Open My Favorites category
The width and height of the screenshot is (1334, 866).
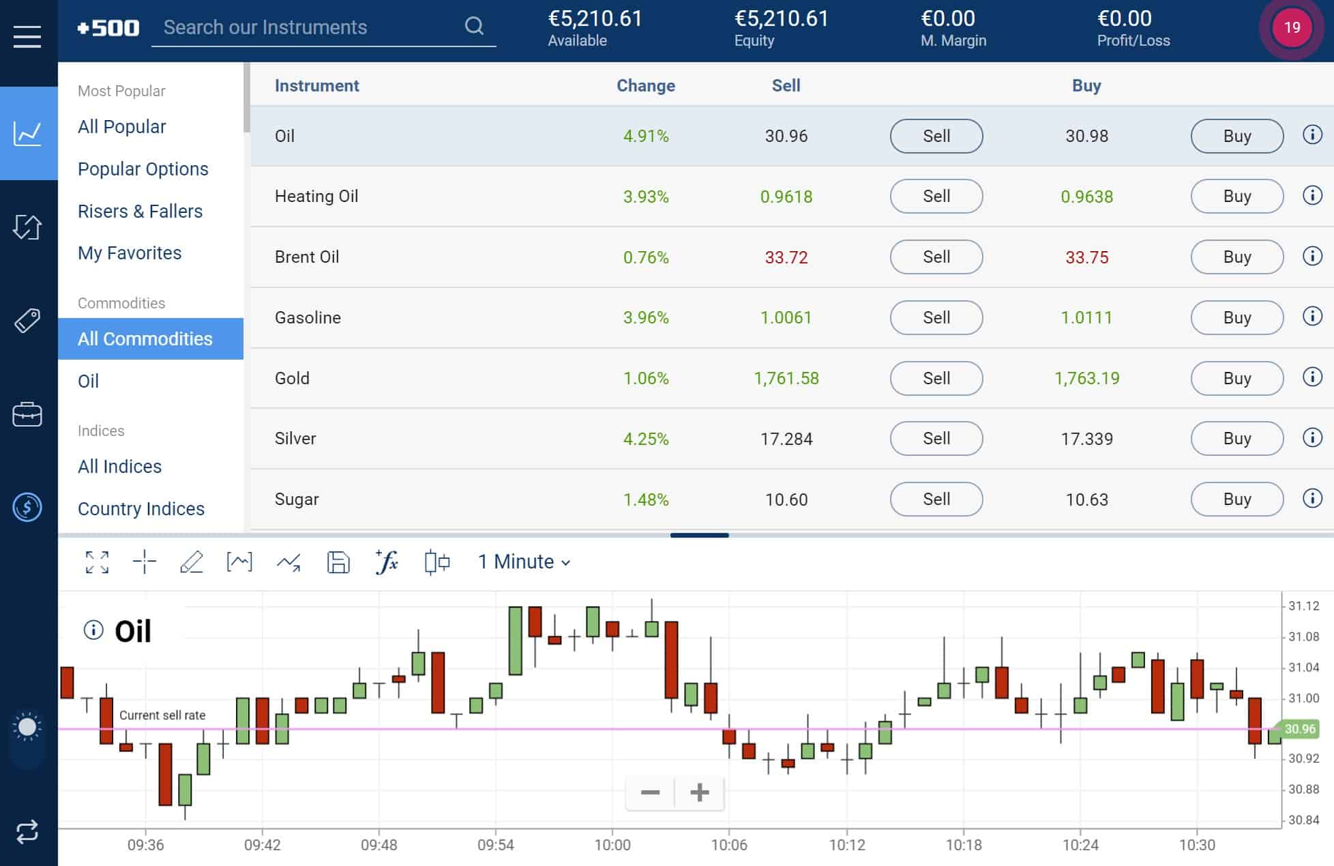point(130,253)
